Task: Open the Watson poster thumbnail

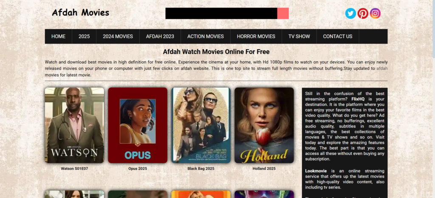Action: click(x=74, y=125)
